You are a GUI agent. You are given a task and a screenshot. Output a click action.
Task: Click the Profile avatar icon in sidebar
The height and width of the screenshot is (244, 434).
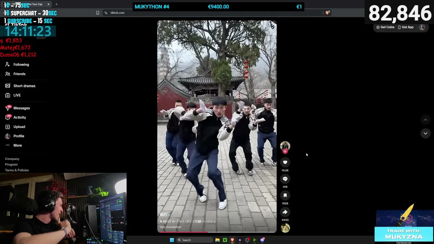pyautogui.click(x=7, y=136)
